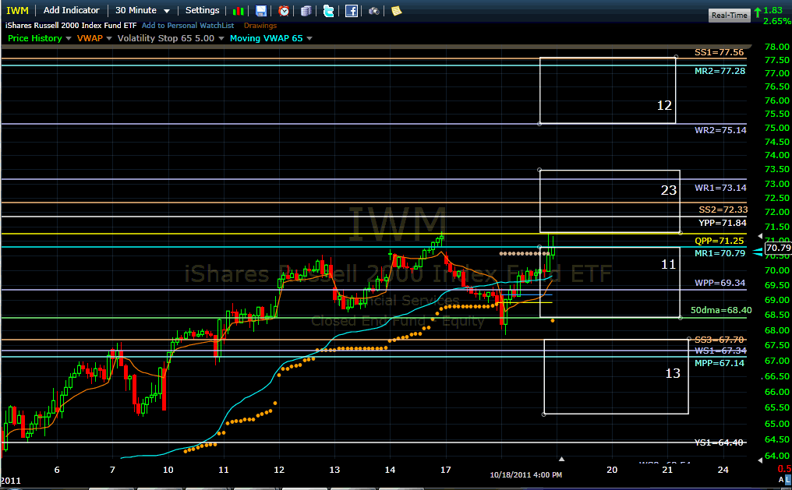The image size is (792, 490).
Task: Click the green up-arrow price change indicator
Action: pos(758,11)
